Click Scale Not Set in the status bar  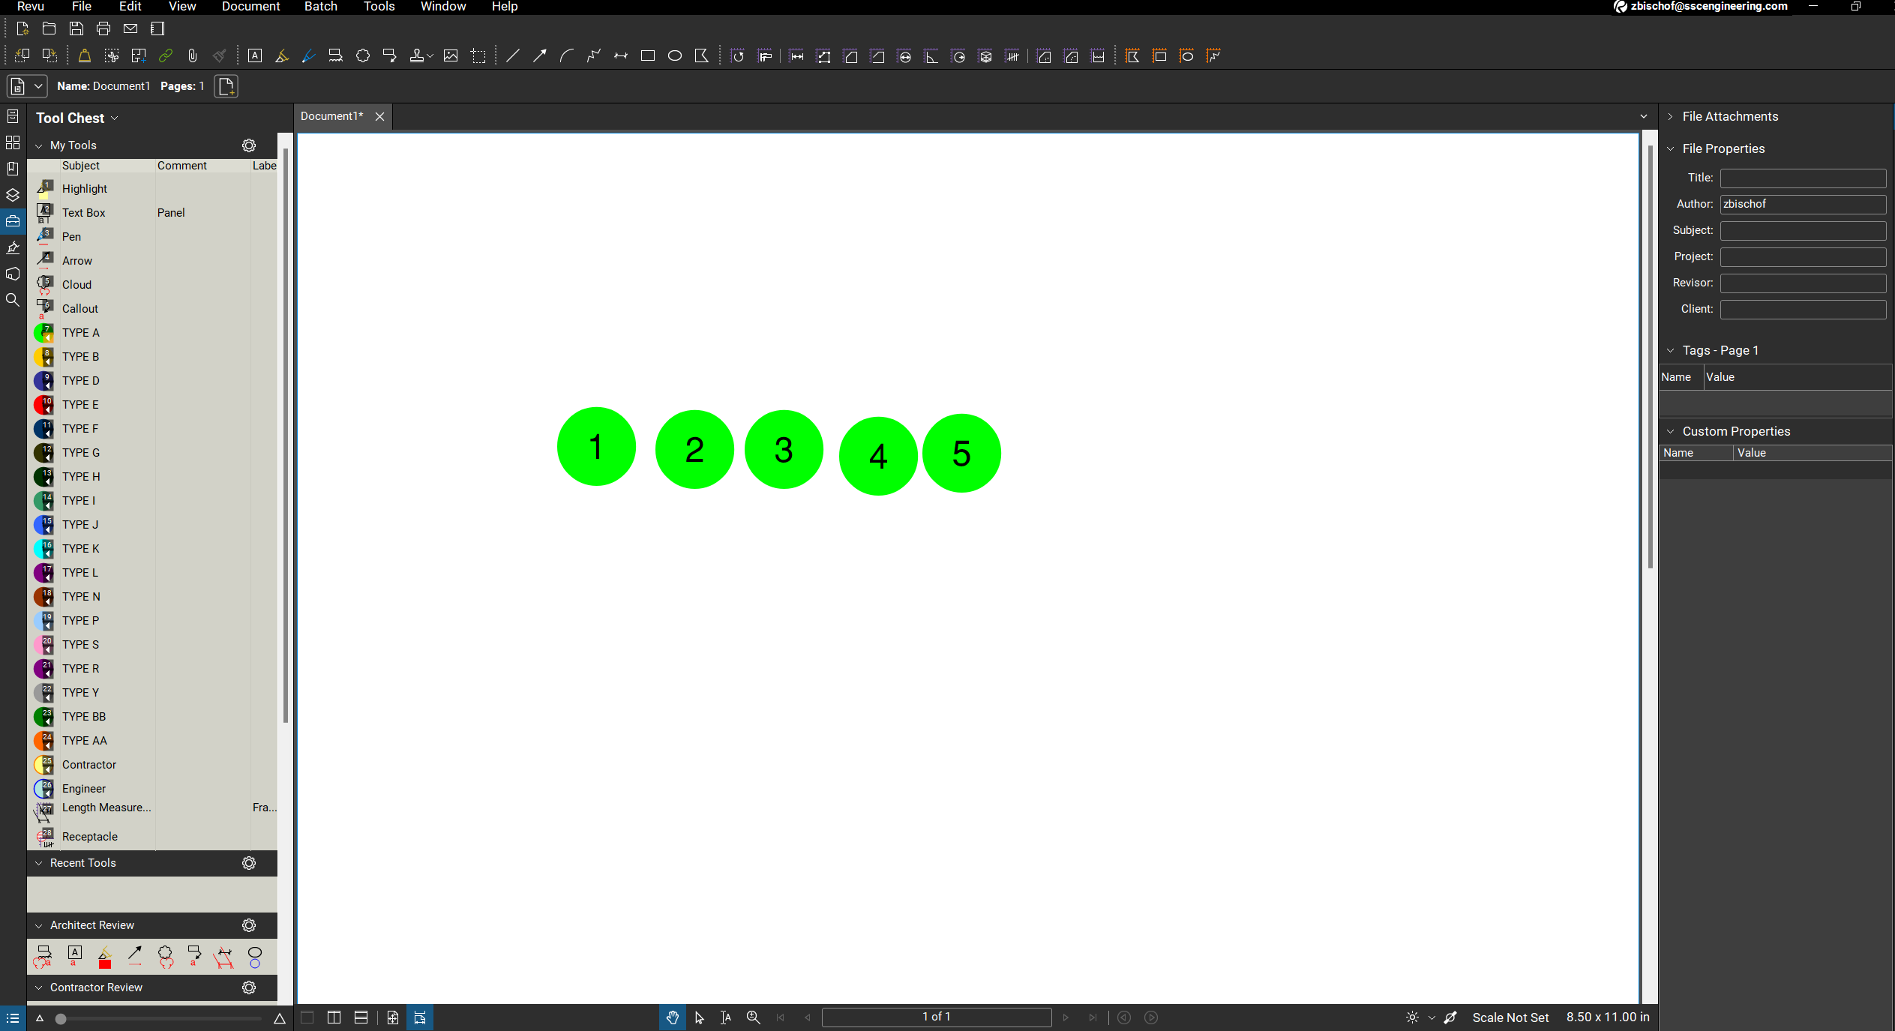[1510, 1018]
